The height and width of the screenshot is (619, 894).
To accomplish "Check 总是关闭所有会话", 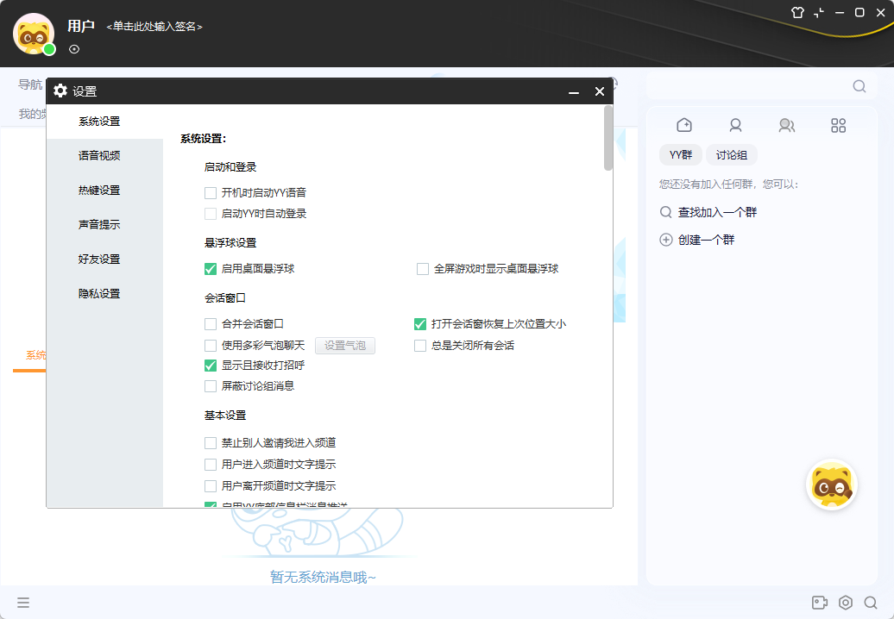I will pyautogui.click(x=420, y=346).
